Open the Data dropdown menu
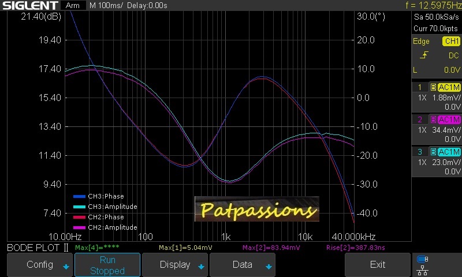462x277 pixels. (243, 265)
